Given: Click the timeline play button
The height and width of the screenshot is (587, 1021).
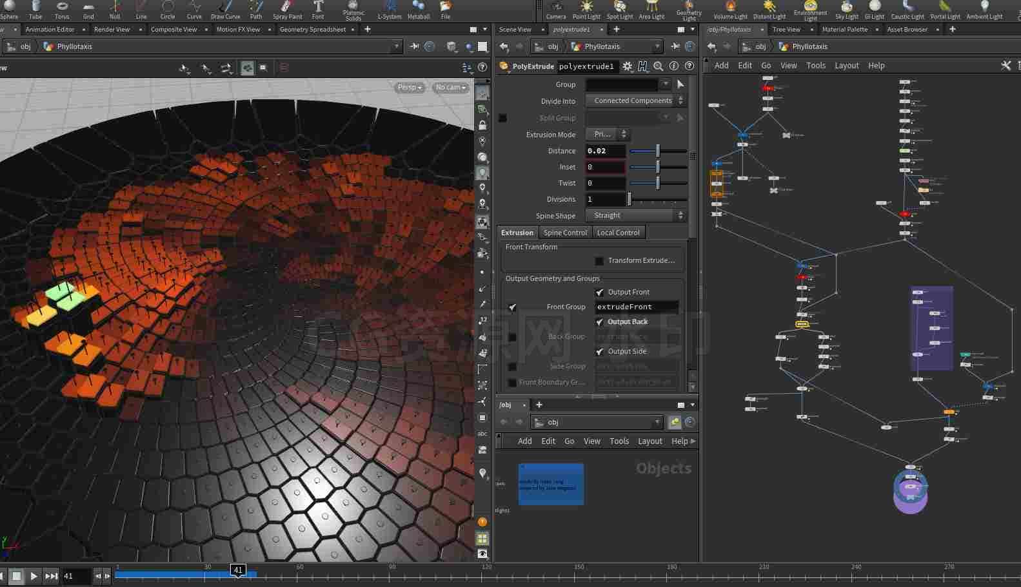Looking at the screenshot, I should [x=34, y=576].
